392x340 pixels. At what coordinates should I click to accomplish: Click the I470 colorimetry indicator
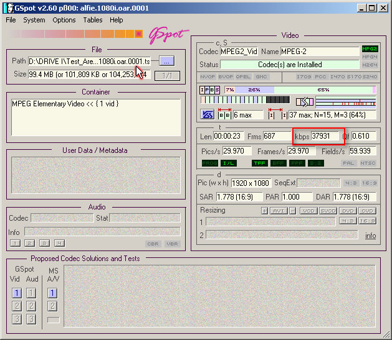[x=338, y=77]
